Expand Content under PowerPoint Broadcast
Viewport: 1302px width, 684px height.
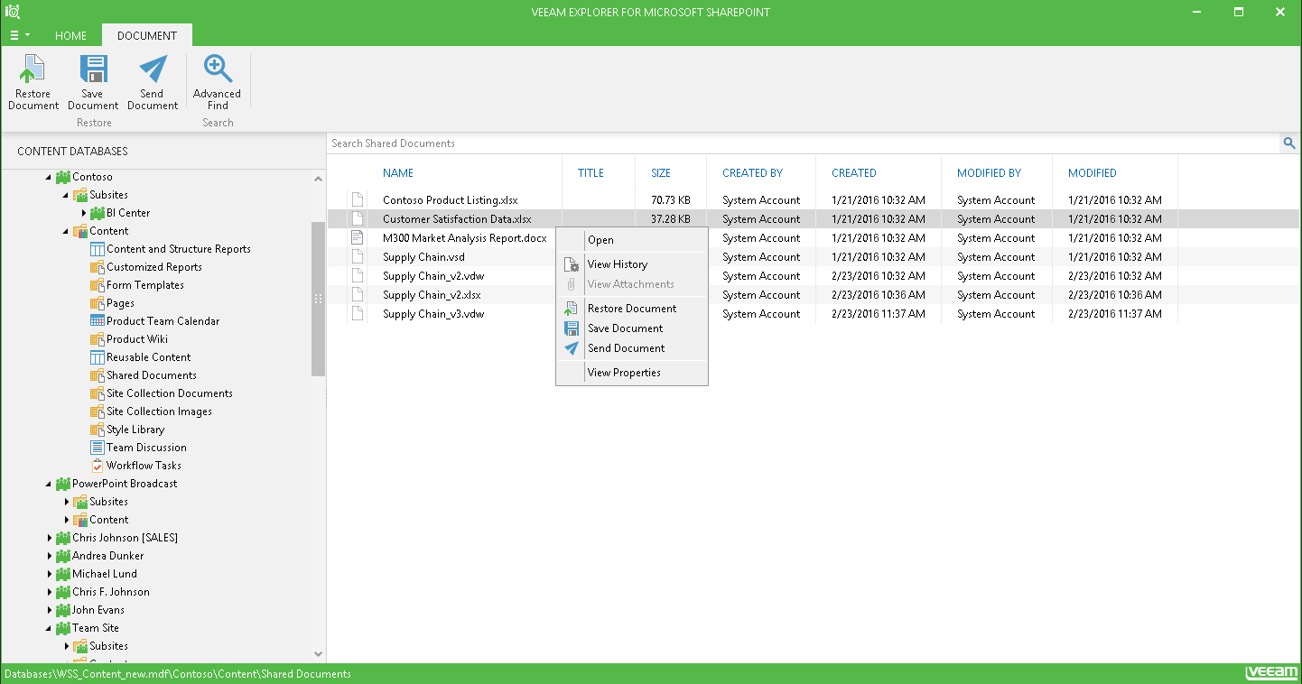pos(67,520)
